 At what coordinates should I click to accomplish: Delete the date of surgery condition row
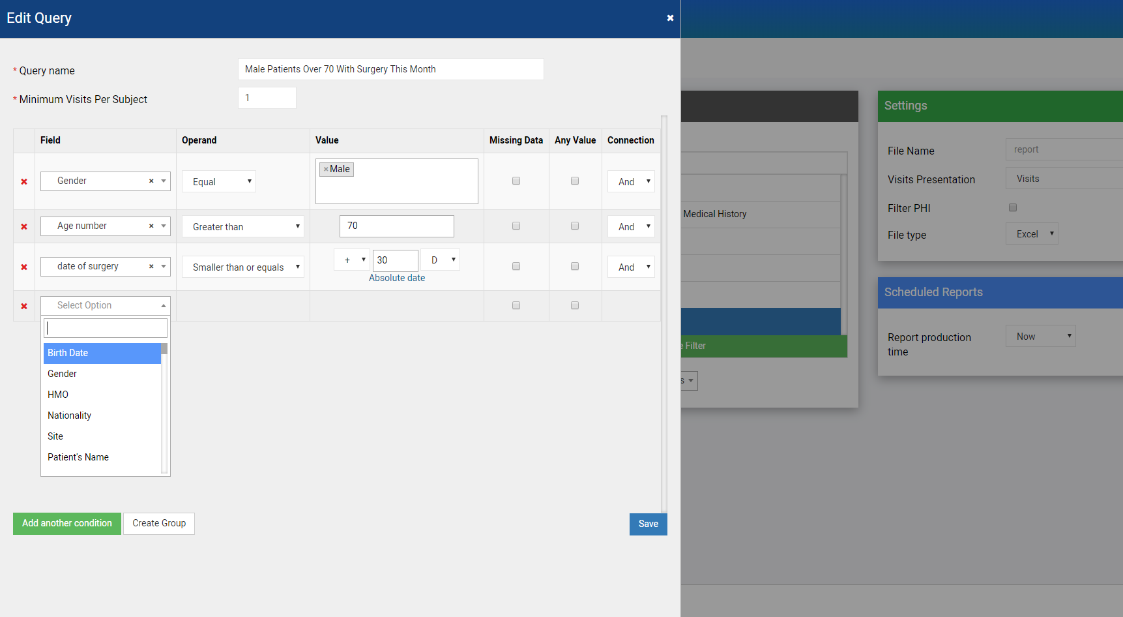pos(24,267)
